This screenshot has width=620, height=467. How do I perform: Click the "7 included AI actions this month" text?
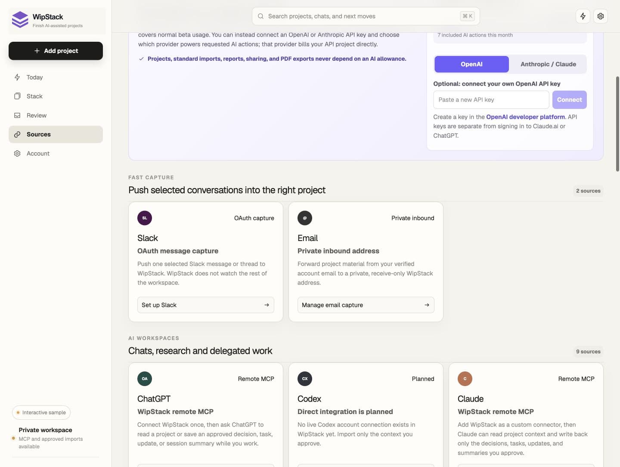(475, 35)
